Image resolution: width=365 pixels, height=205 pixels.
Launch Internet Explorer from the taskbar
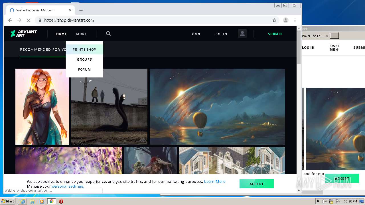coord(23,201)
